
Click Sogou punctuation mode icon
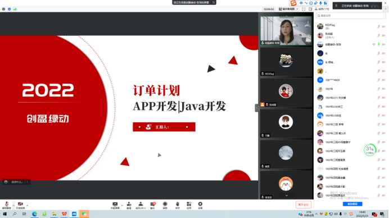click(x=306, y=3)
